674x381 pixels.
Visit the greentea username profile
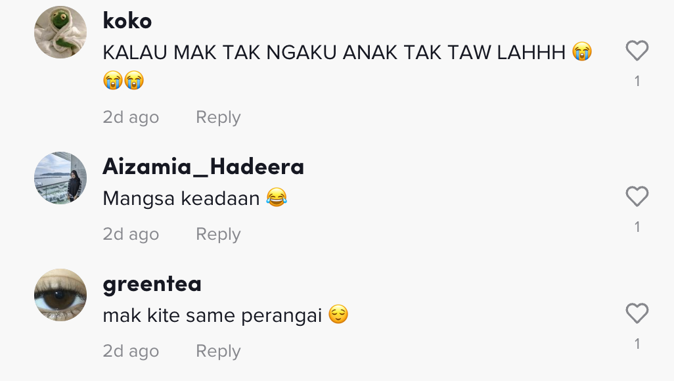[x=152, y=284]
